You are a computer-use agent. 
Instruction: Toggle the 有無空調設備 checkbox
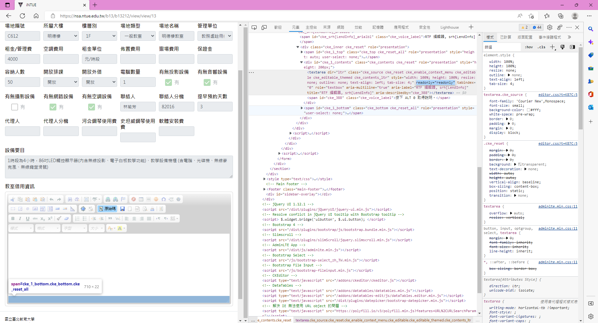92,107
